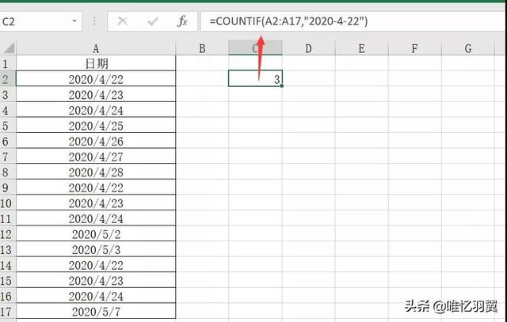
Task: Select row 6 header
Action: 7,141
